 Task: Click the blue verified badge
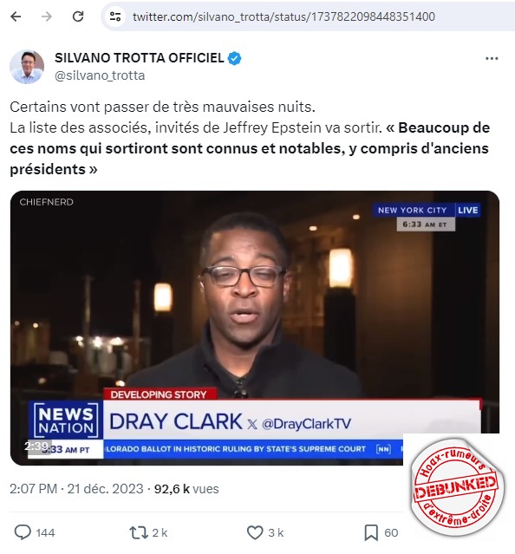[235, 58]
